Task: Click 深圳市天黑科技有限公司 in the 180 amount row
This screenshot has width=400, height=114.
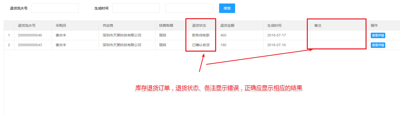Action: pos(122,45)
